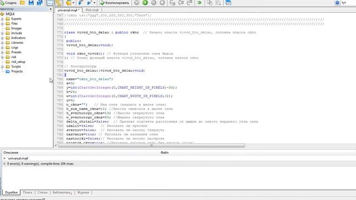Expand the Libraries folder node
This screenshot has width=356, height=200.
point(2,43)
